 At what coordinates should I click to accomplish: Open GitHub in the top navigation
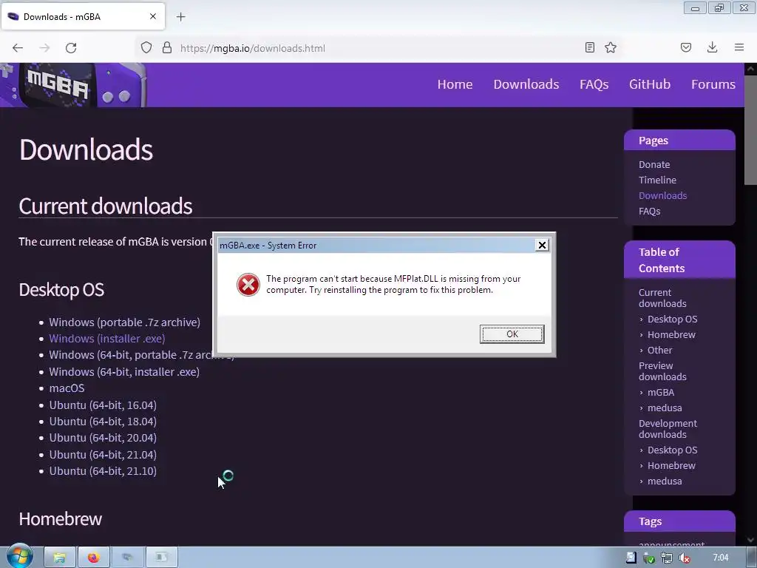(x=649, y=84)
